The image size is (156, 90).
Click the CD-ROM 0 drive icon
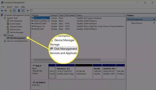point(34,82)
